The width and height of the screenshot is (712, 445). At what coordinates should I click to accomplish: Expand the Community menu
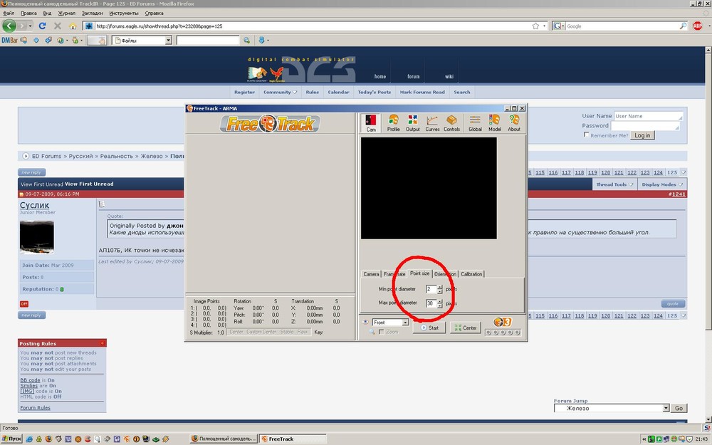pyautogui.click(x=280, y=92)
